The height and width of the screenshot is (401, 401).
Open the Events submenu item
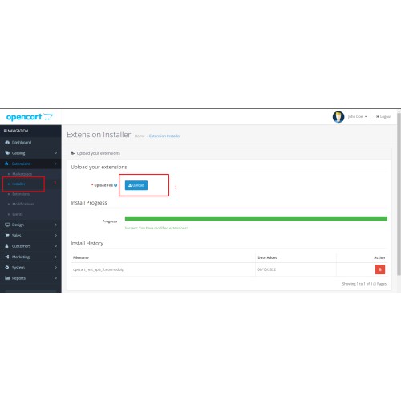pyautogui.click(x=18, y=214)
